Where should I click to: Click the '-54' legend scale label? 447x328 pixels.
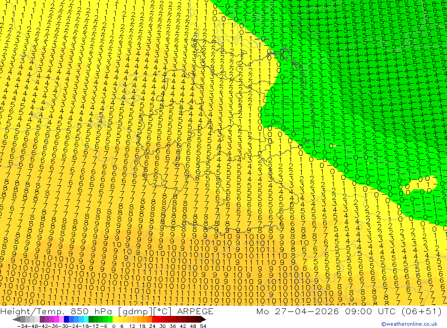pyautogui.click(x=22, y=326)
